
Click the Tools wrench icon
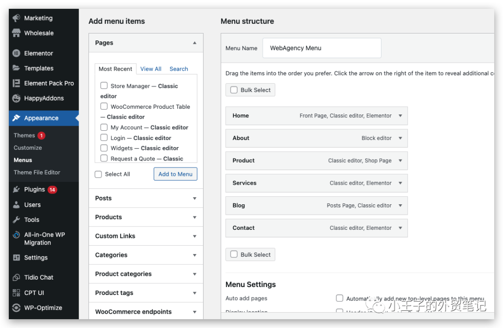(16, 220)
